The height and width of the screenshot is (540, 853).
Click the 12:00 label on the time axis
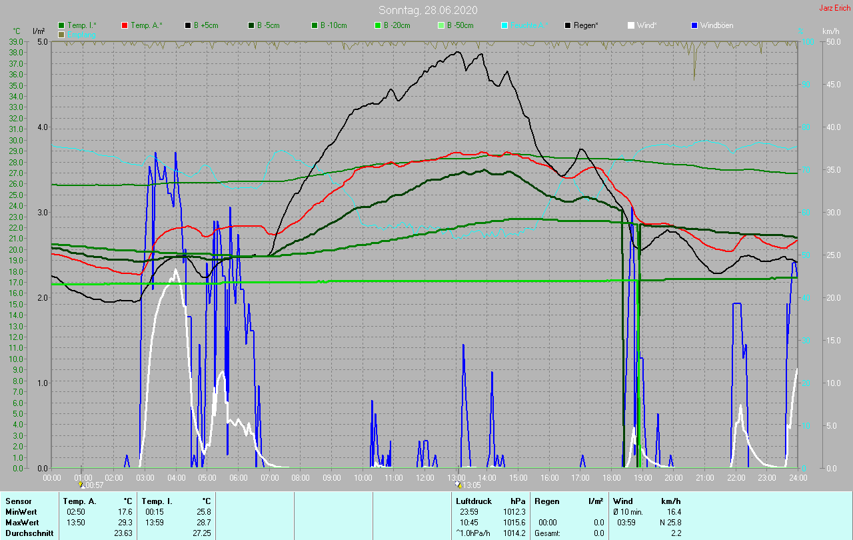(x=425, y=477)
